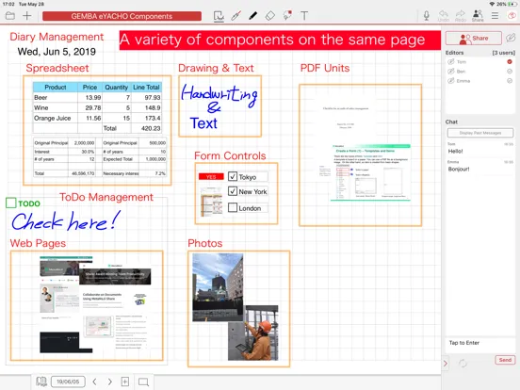Select the 29.78 Wine price cell

89,107
